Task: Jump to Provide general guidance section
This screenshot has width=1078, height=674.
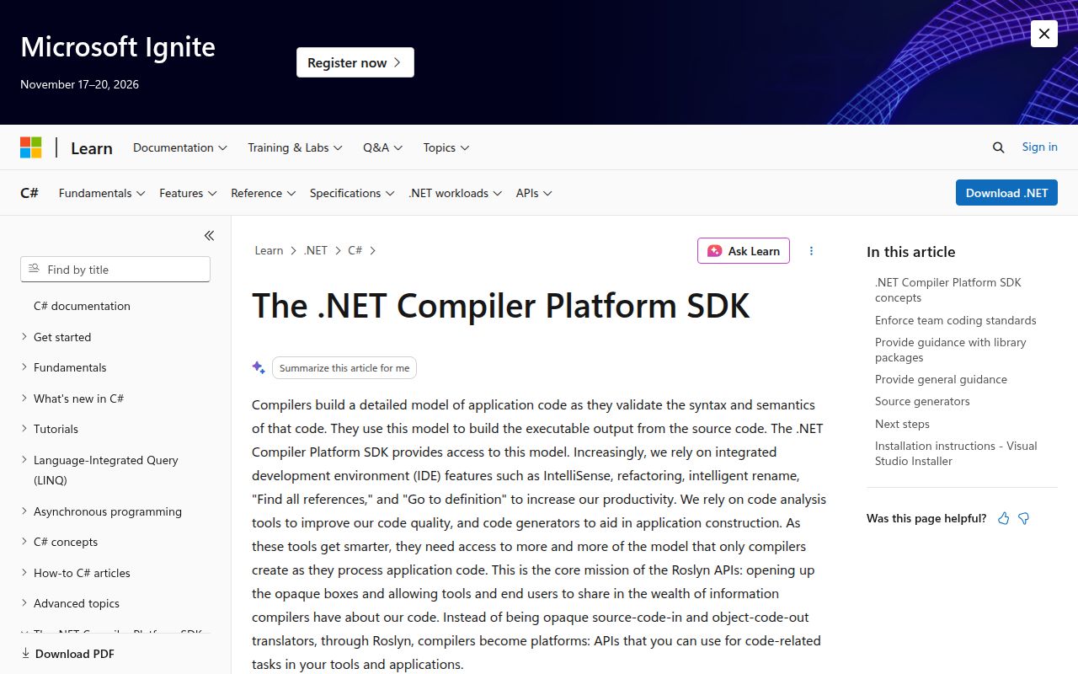Action: pos(941,379)
